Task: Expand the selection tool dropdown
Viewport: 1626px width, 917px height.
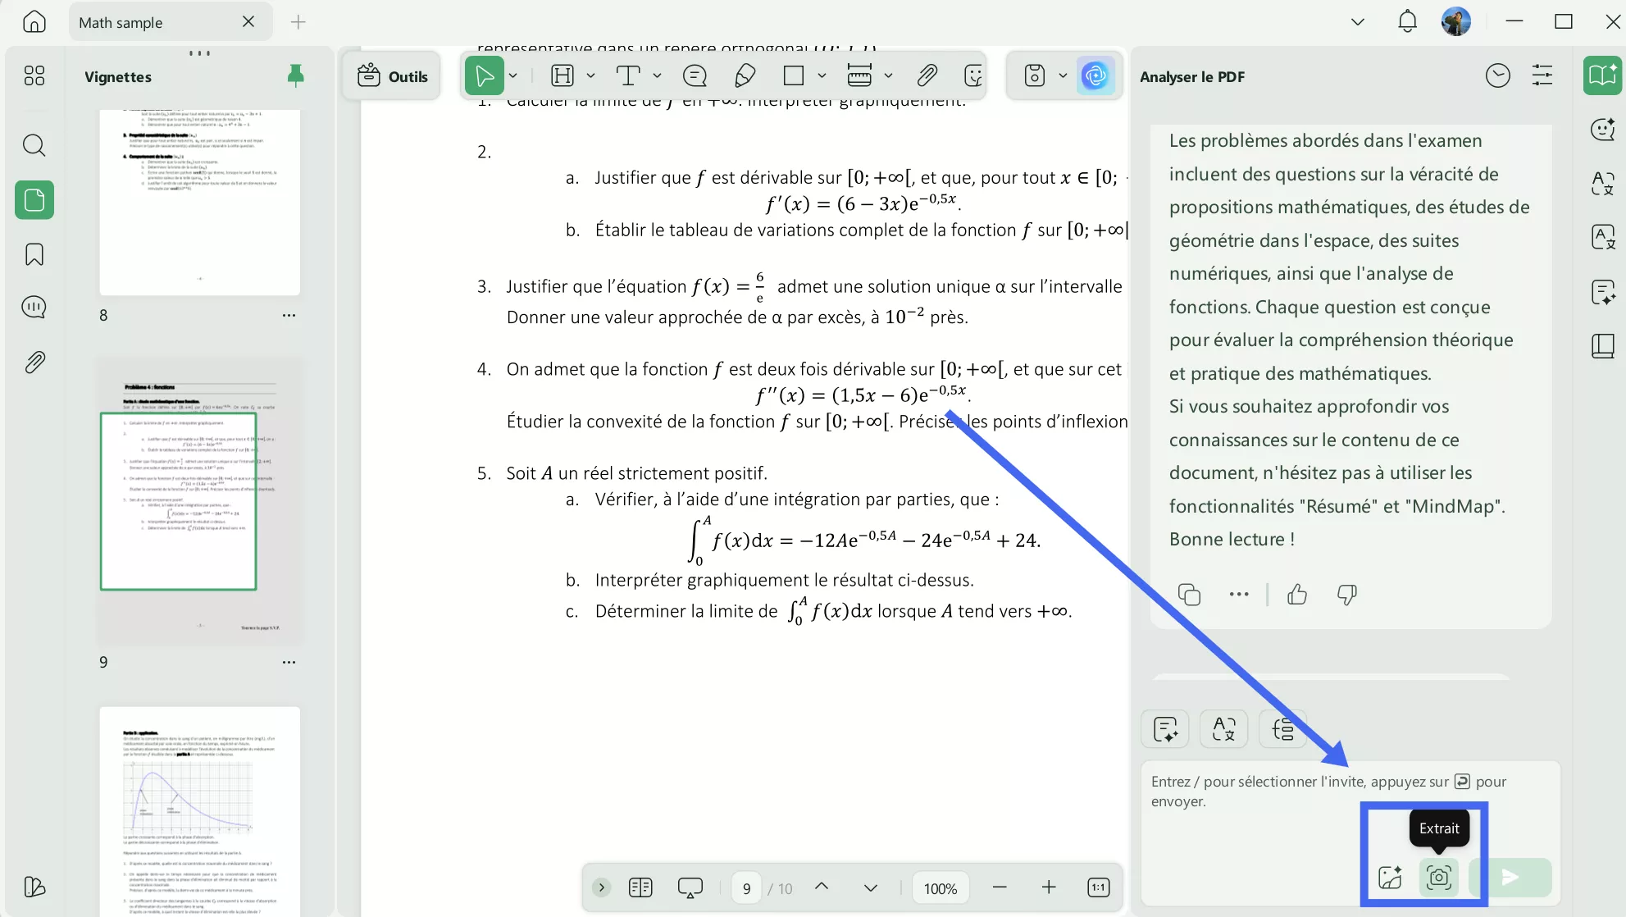Action: (x=513, y=75)
